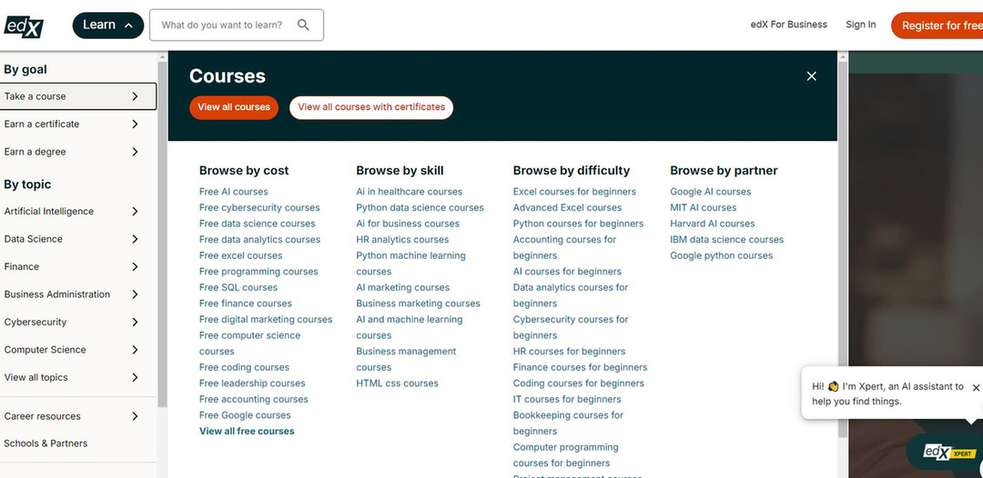
Task: Open Python machine learning courses link
Action: click(x=410, y=264)
